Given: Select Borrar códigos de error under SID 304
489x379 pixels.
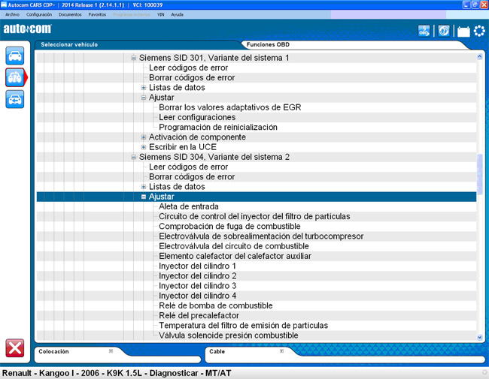Looking at the screenshot, I should [x=192, y=177].
